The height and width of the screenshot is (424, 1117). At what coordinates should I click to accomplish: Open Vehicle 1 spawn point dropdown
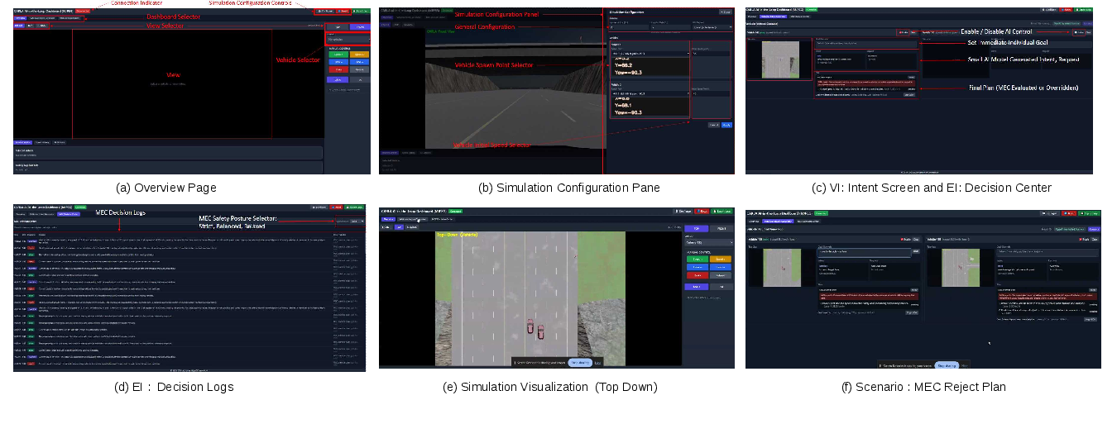tap(650, 54)
